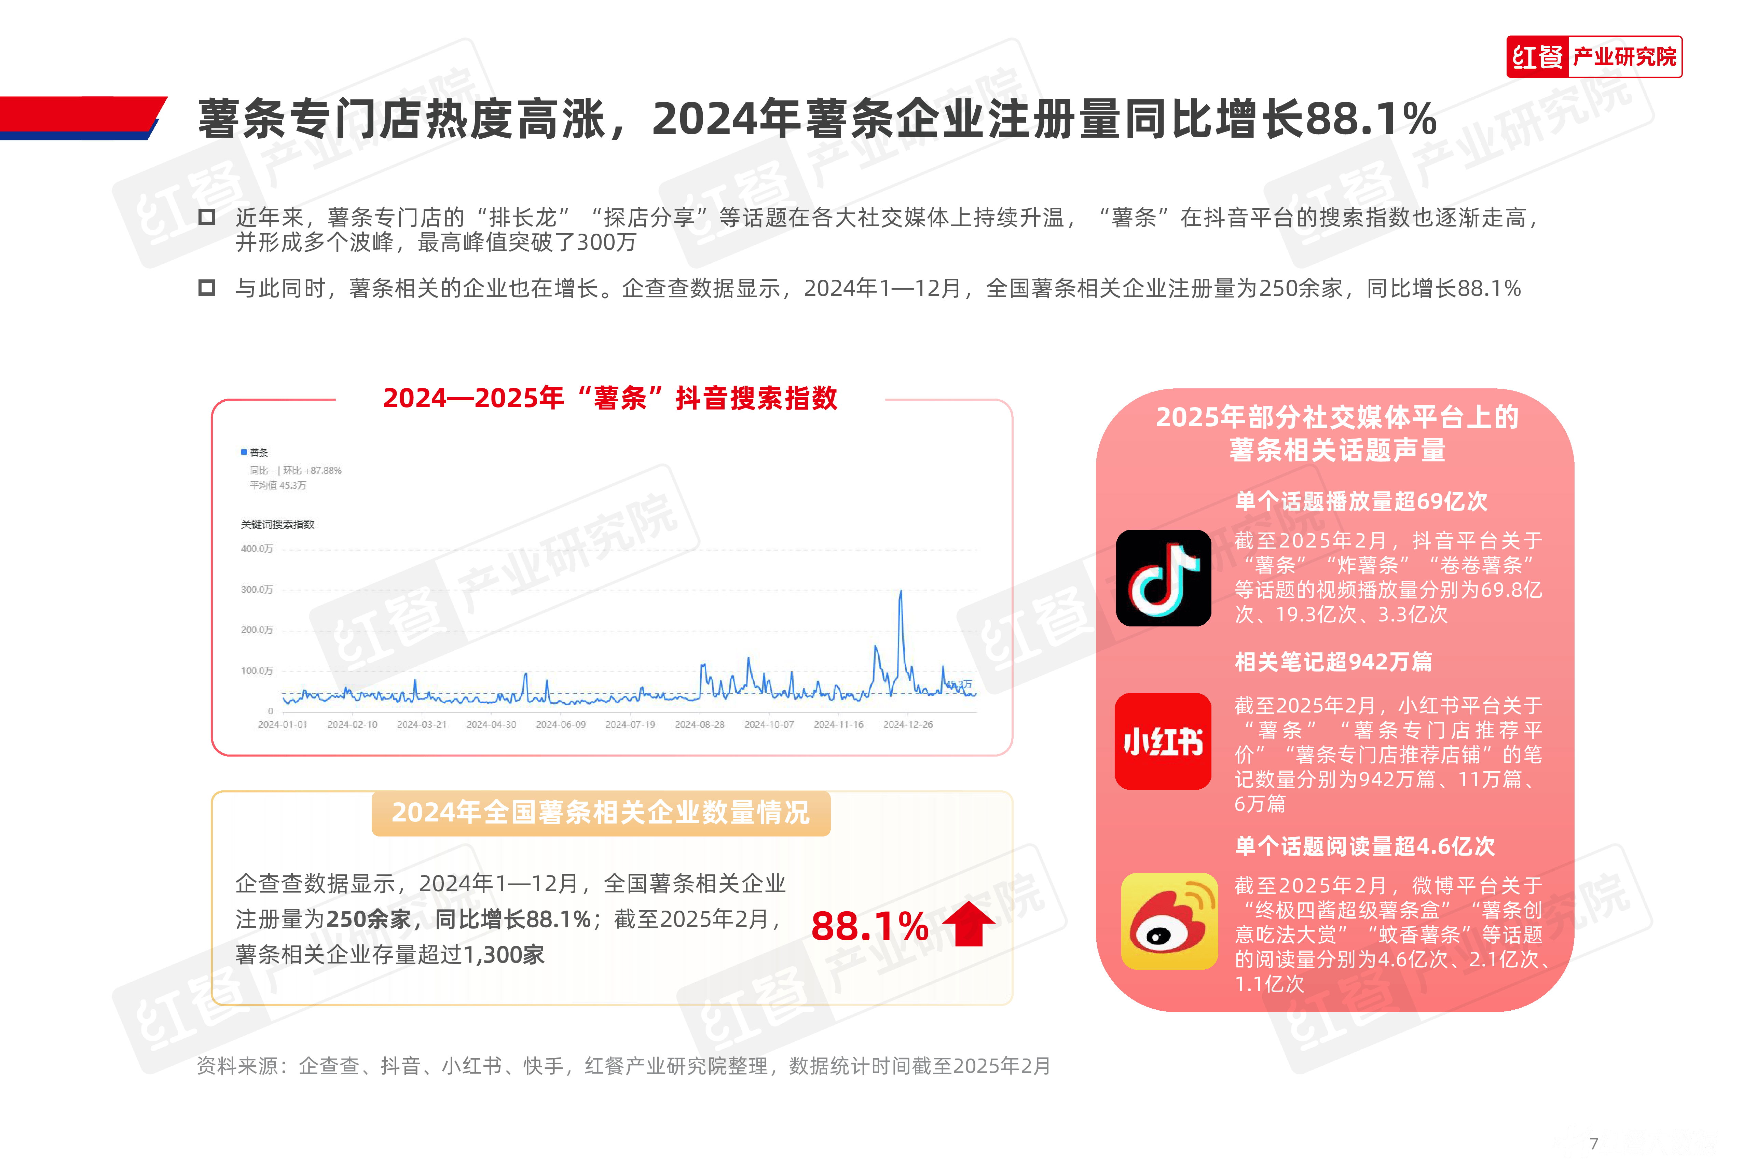This screenshot has height=1162, width=1743.
Task: Click the 300.0万 y-axis label
Action: tap(257, 590)
